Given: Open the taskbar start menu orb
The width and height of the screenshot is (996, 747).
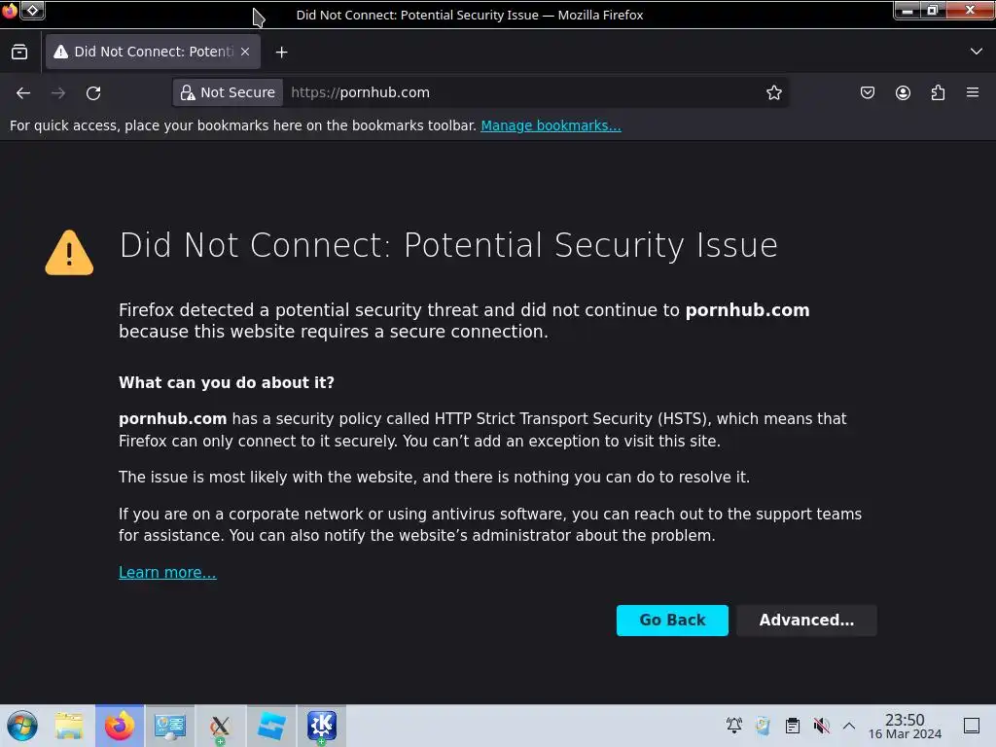Looking at the screenshot, I should click(21, 726).
